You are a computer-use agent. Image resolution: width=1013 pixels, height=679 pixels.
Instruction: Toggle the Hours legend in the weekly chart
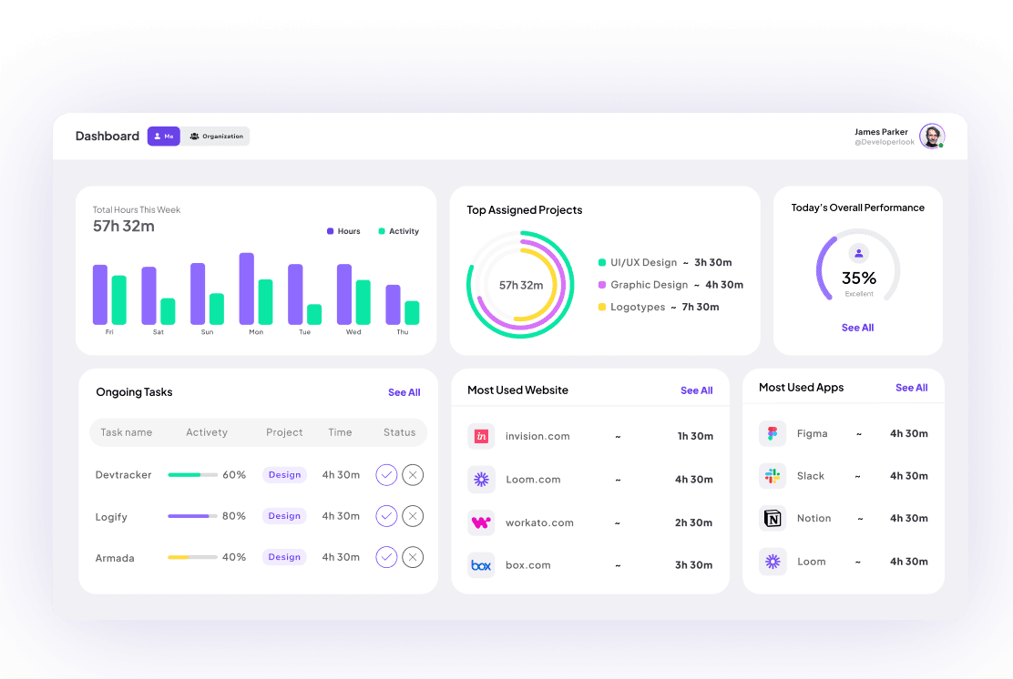click(x=330, y=231)
